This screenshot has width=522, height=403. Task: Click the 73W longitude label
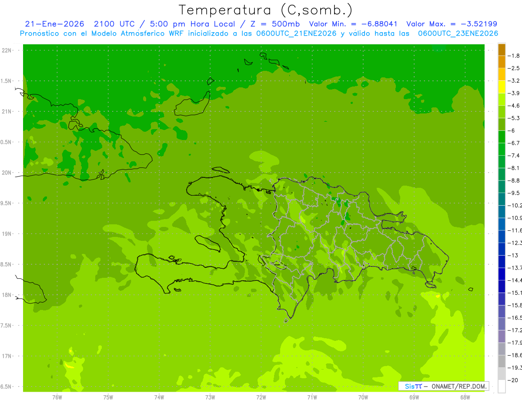click(210, 397)
